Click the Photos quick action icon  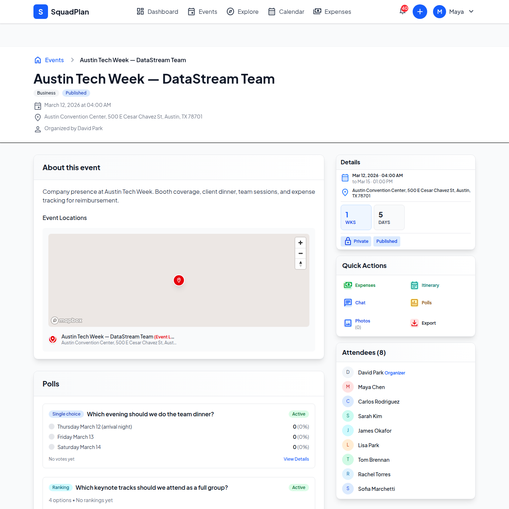(x=348, y=323)
